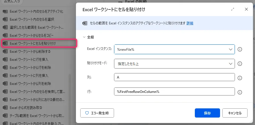The height and width of the screenshot is (125, 255).
Task: Click info icon beside 貼り付けモード dropdown
Action: (240, 64)
